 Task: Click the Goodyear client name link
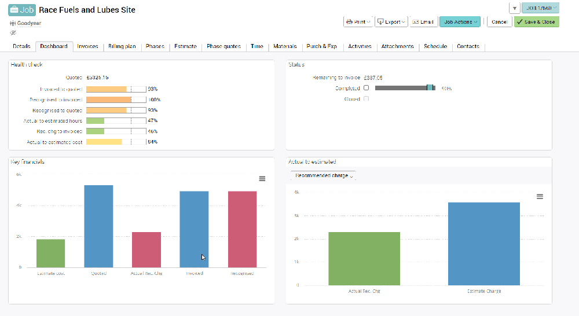(29, 23)
